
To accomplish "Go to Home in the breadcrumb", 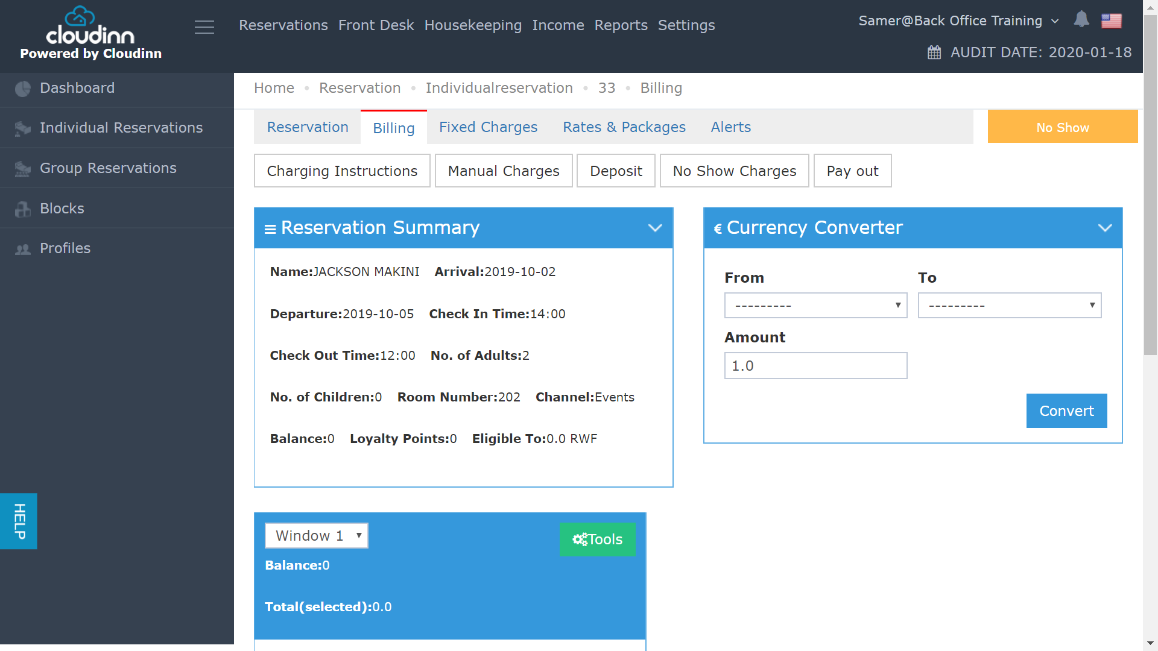I will 274,88.
